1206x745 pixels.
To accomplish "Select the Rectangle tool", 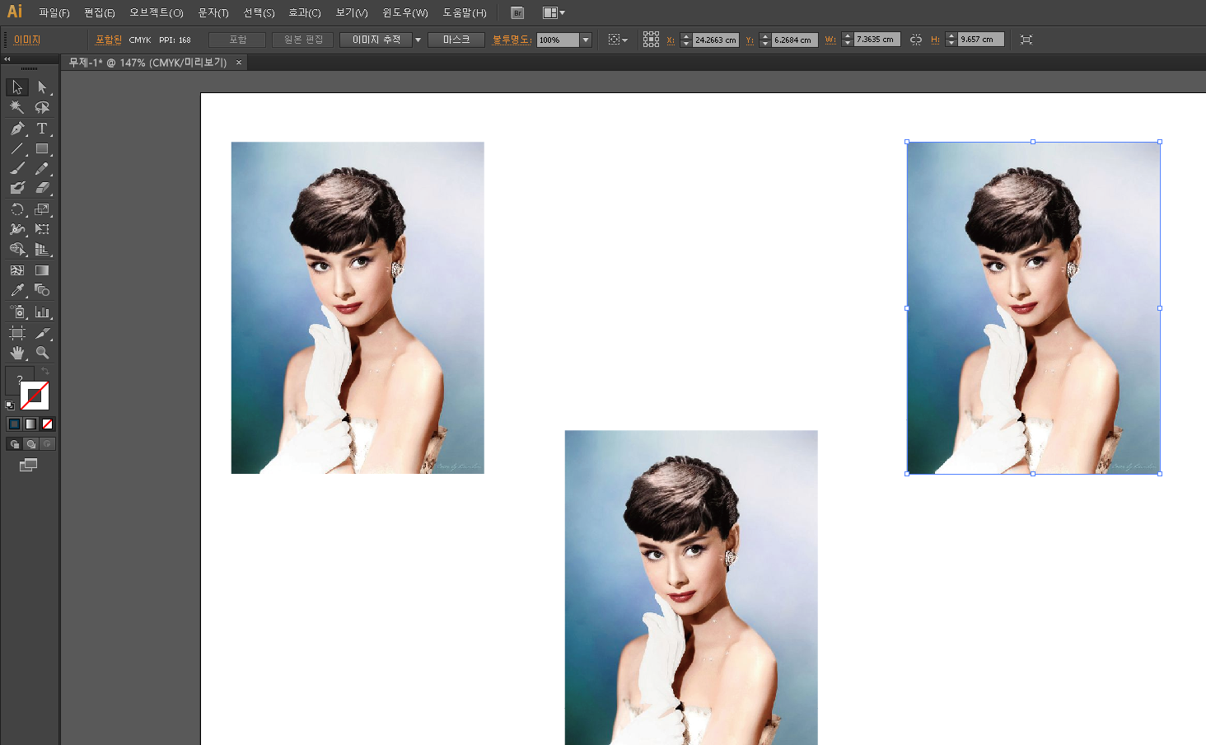I will pos(42,149).
